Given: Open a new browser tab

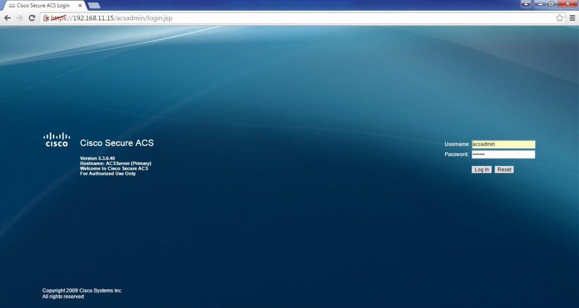Looking at the screenshot, I should click(94, 6).
